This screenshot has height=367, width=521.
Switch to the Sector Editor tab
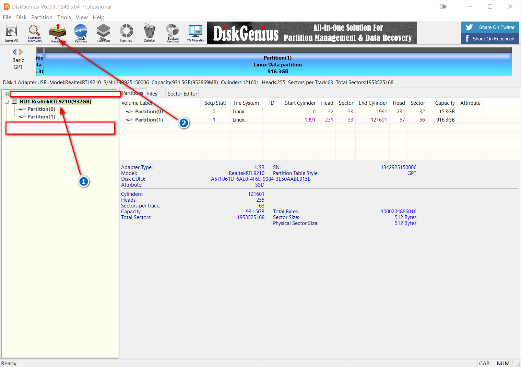point(182,94)
